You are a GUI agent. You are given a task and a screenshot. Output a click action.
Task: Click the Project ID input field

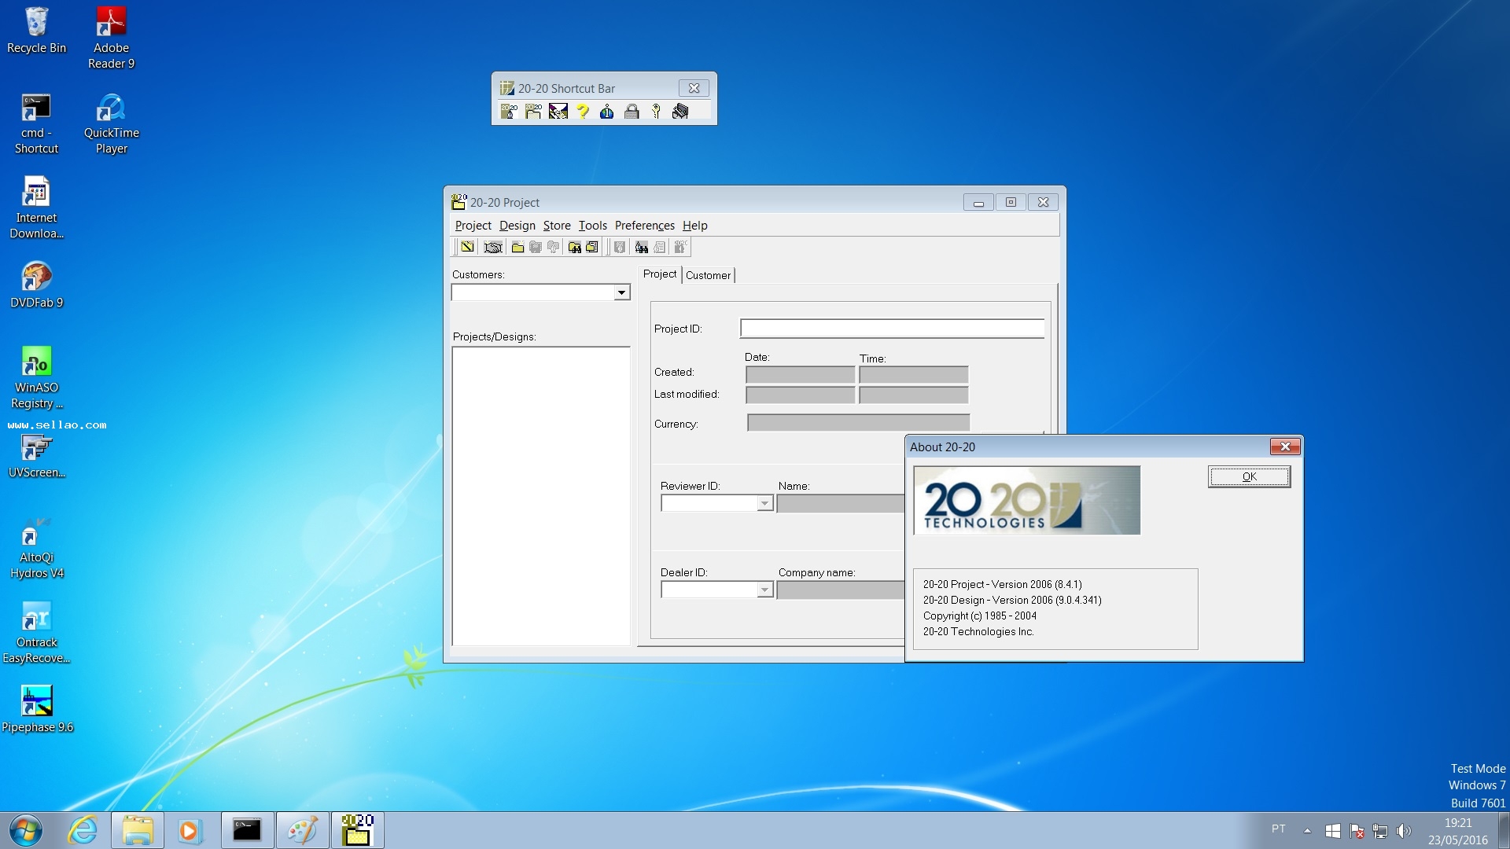tap(892, 329)
